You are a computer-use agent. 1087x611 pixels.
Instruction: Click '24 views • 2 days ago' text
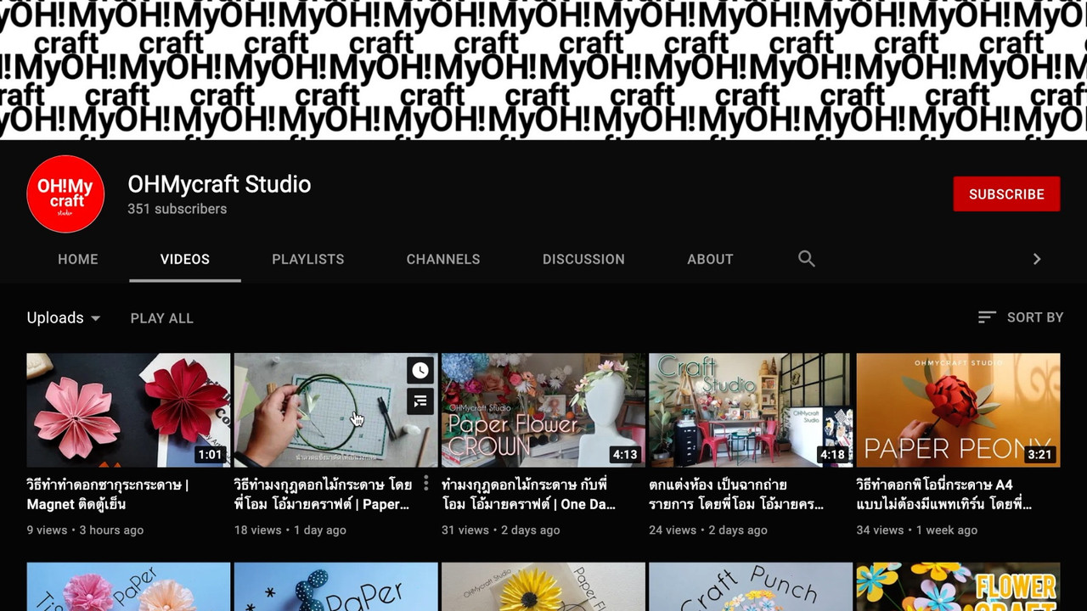708,530
